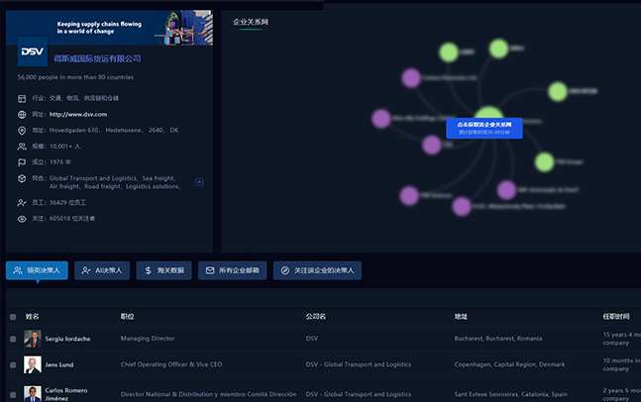The image size is (641, 402).
Task: Click the DSV company logo
Action: click(33, 51)
